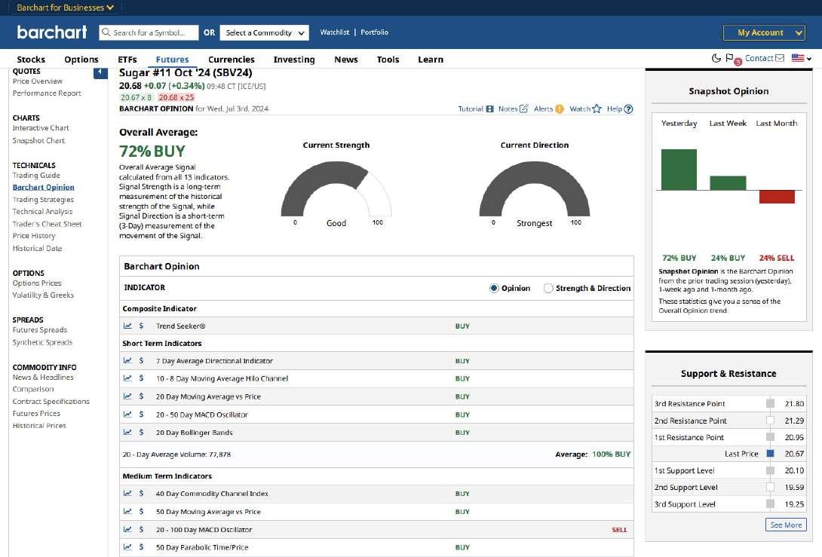Screen dimensions: 822x557
Task: Click dollar icon for 7 Day Average Directional Indicator
Action: tap(141, 360)
